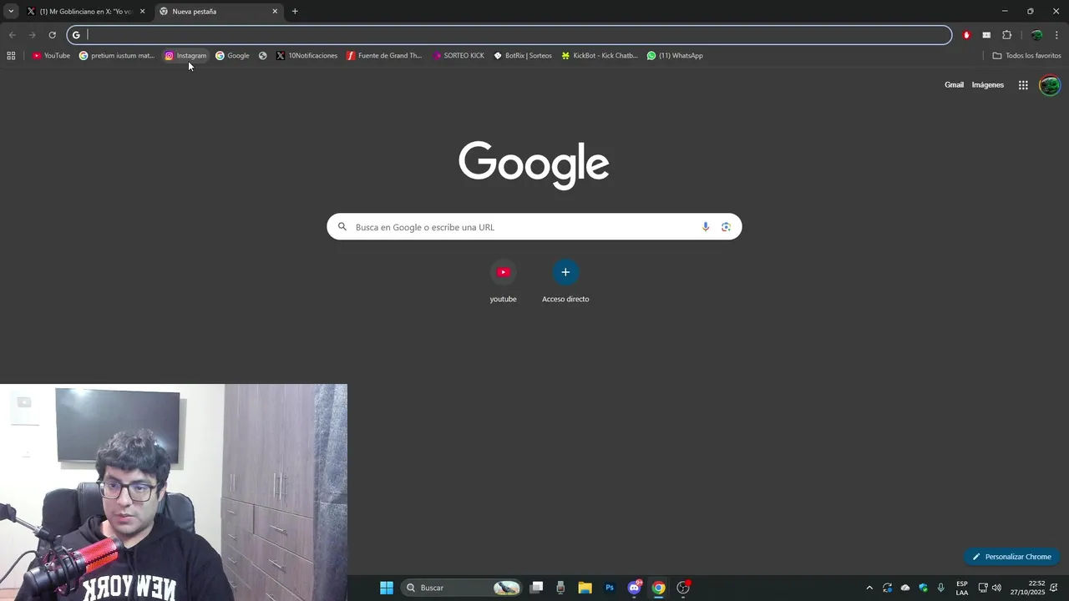1069x601 pixels.
Task: Click the sync tray icon
Action: (x=887, y=588)
